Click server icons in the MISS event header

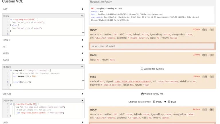pyautogui.click(x=208, y=77)
